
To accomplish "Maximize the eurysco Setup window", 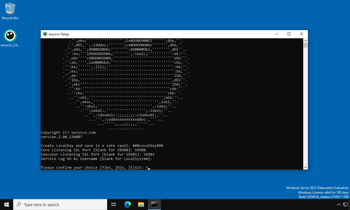I will pos(289,34).
